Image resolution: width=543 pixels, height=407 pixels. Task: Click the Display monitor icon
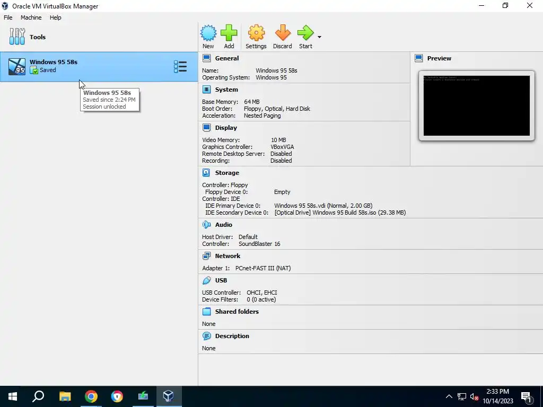coord(206,128)
